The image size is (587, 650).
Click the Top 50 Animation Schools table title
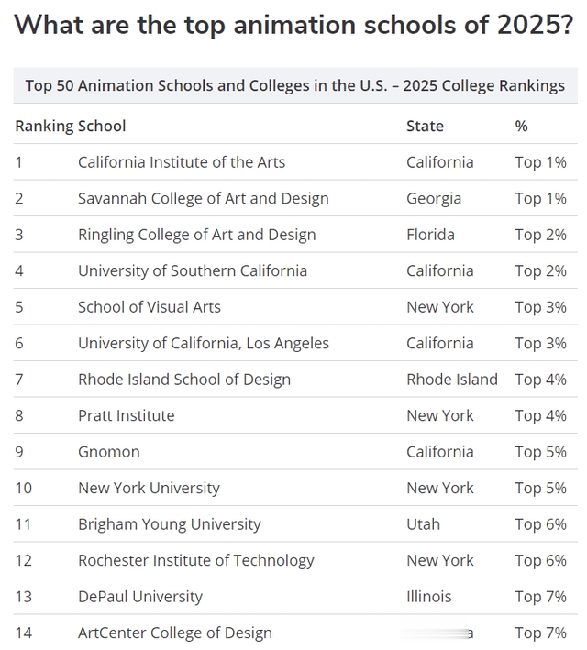(295, 85)
